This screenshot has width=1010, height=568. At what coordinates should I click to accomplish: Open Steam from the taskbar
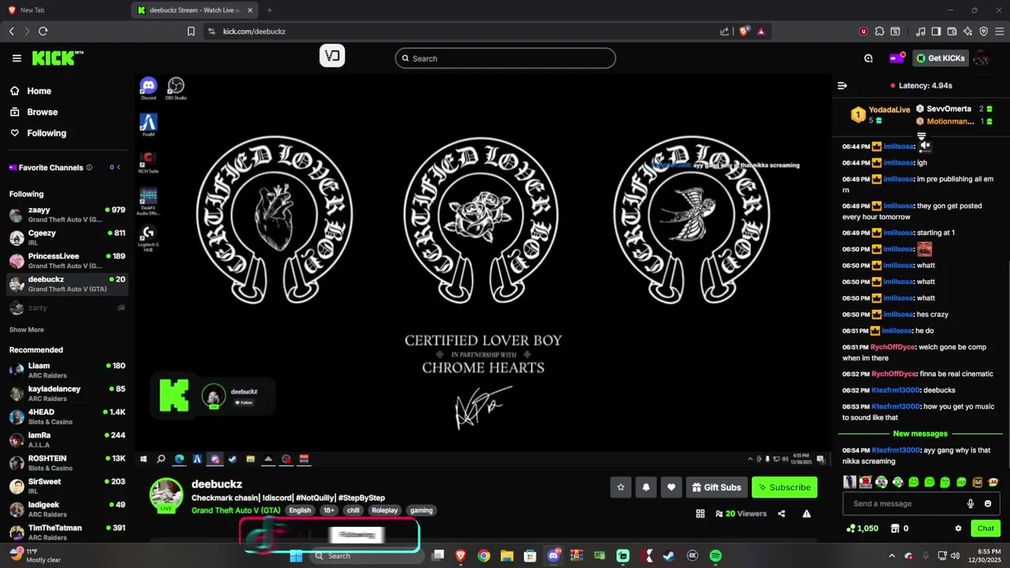pos(669,555)
